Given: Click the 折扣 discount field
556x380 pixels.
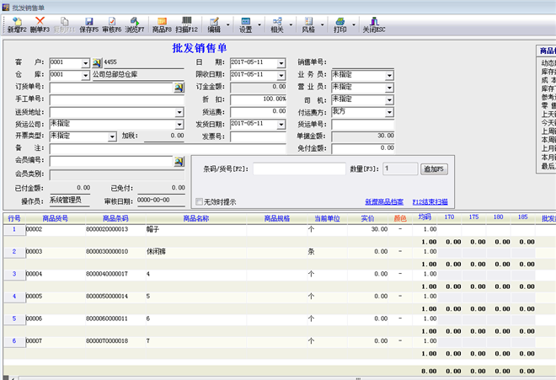Looking at the screenshot, I should (258, 99).
